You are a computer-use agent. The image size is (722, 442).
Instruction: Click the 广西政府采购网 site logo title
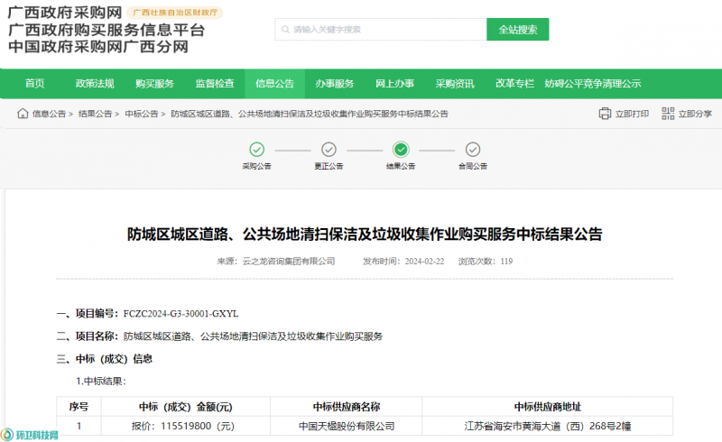point(63,12)
